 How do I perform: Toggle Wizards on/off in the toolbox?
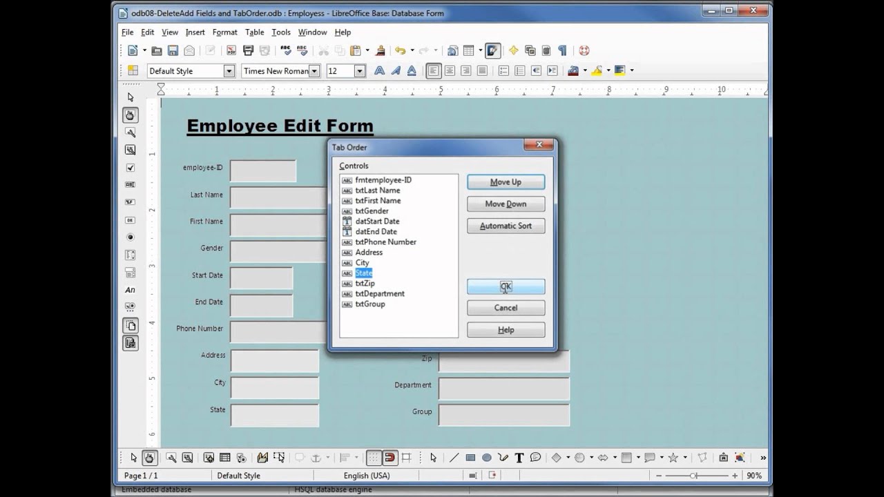(130, 342)
